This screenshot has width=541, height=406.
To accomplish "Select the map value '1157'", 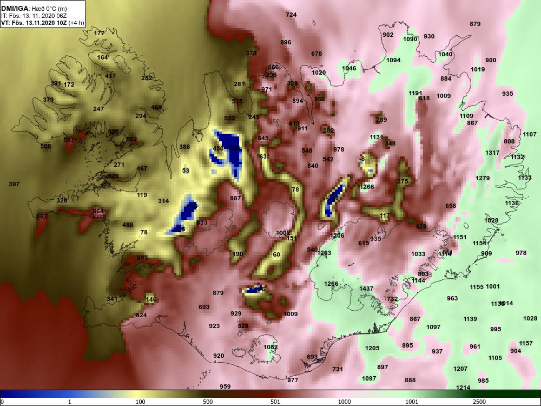I will pos(526,344).
